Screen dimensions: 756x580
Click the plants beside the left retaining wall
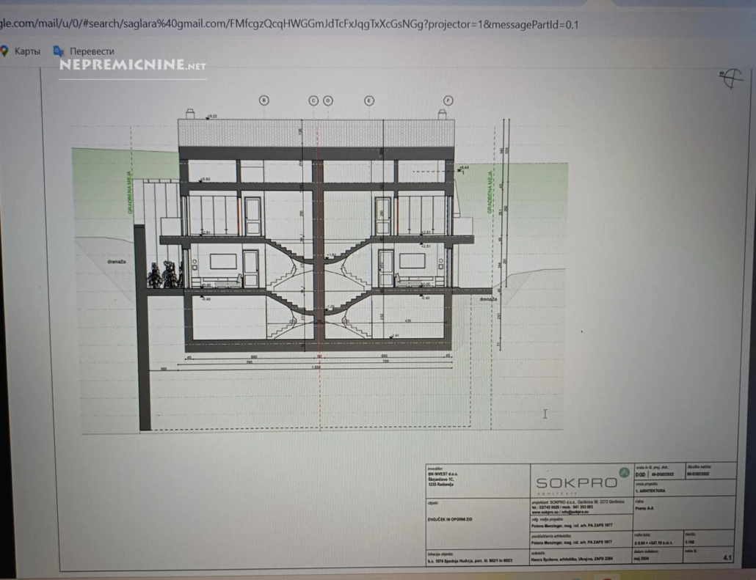tap(165, 275)
